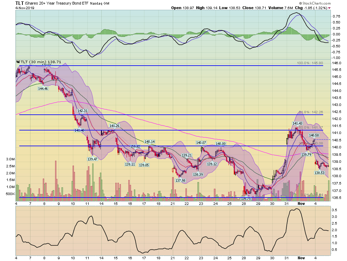
Task: Click the TLT (30 min) 138.71 legend
Action: coord(39,62)
